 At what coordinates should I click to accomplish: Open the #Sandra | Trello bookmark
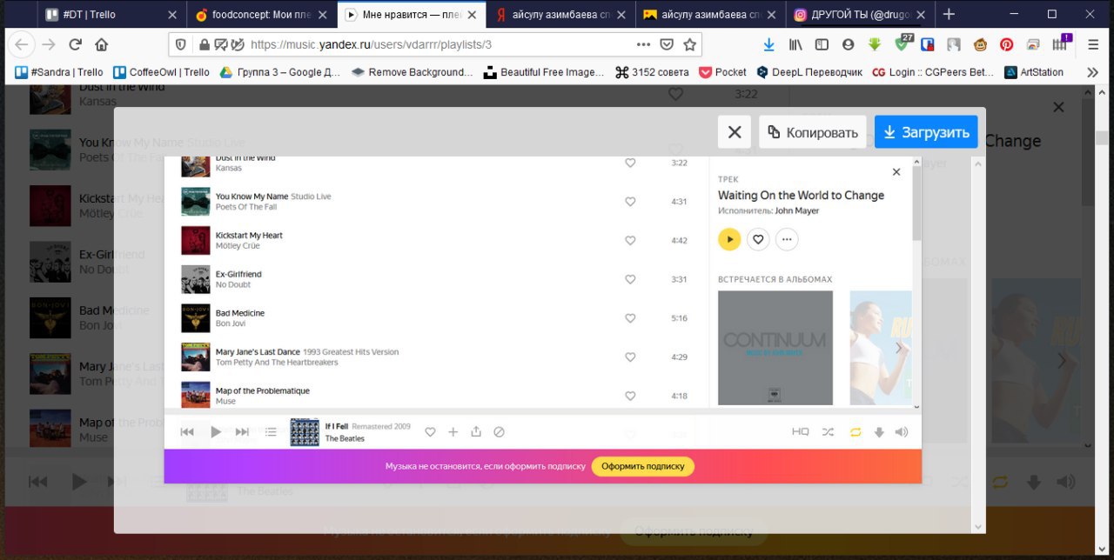click(59, 72)
